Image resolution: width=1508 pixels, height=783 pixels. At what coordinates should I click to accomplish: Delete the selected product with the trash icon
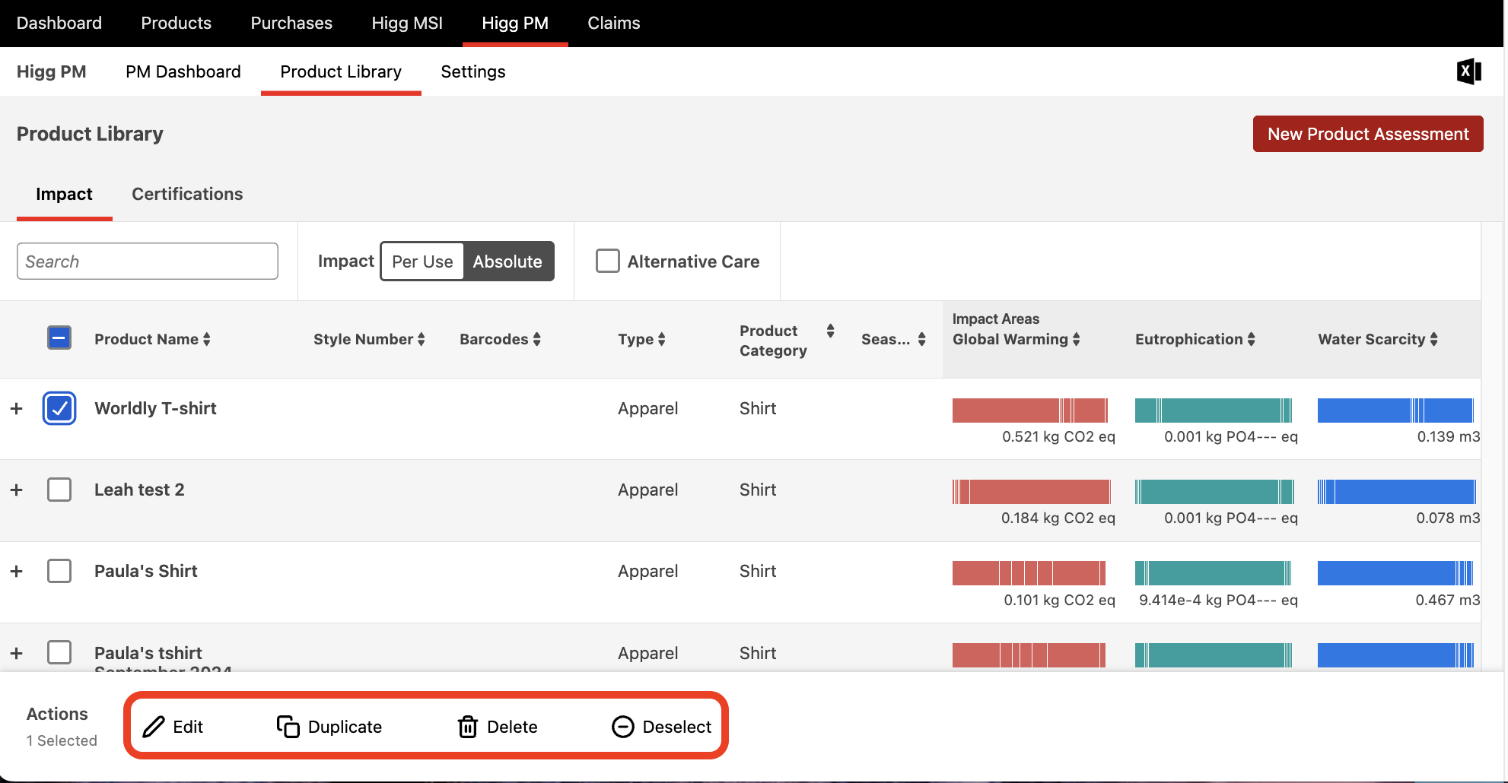[x=498, y=727]
